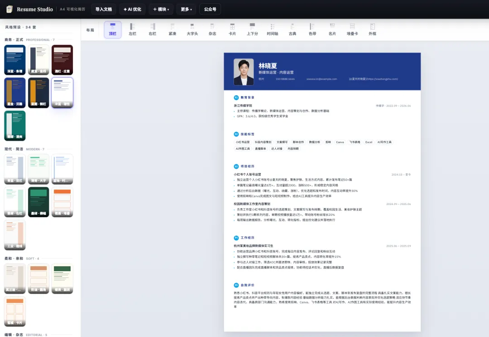489x337 pixels.
Task: Apply the 深蓝·条理 style preset
Action: [15, 60]
